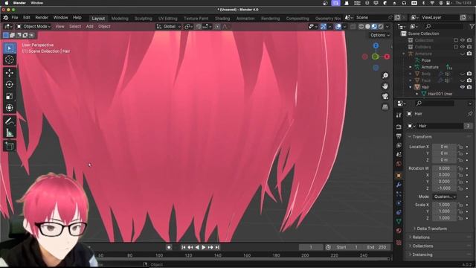Toggle lock on Scale Z
This screenshot has height=268, width=476.
[x=460, y=218]
